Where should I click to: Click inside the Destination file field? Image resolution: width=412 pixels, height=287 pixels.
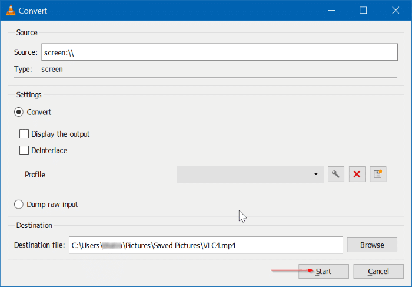point(206,245)
